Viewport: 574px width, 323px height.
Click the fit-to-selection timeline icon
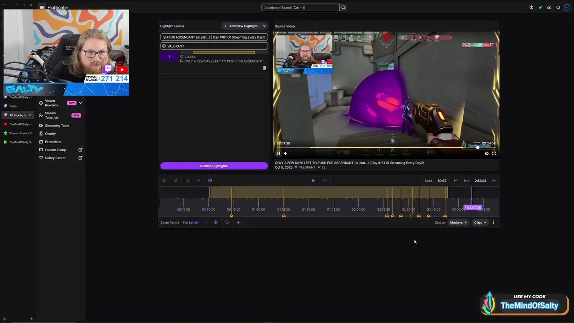pyautogui.click(x=239, y=223)
